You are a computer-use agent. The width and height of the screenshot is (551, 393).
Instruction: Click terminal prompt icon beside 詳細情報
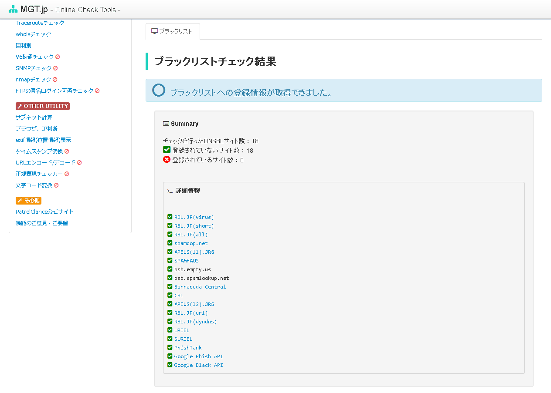pyautogui.click(x=170, y=191)
